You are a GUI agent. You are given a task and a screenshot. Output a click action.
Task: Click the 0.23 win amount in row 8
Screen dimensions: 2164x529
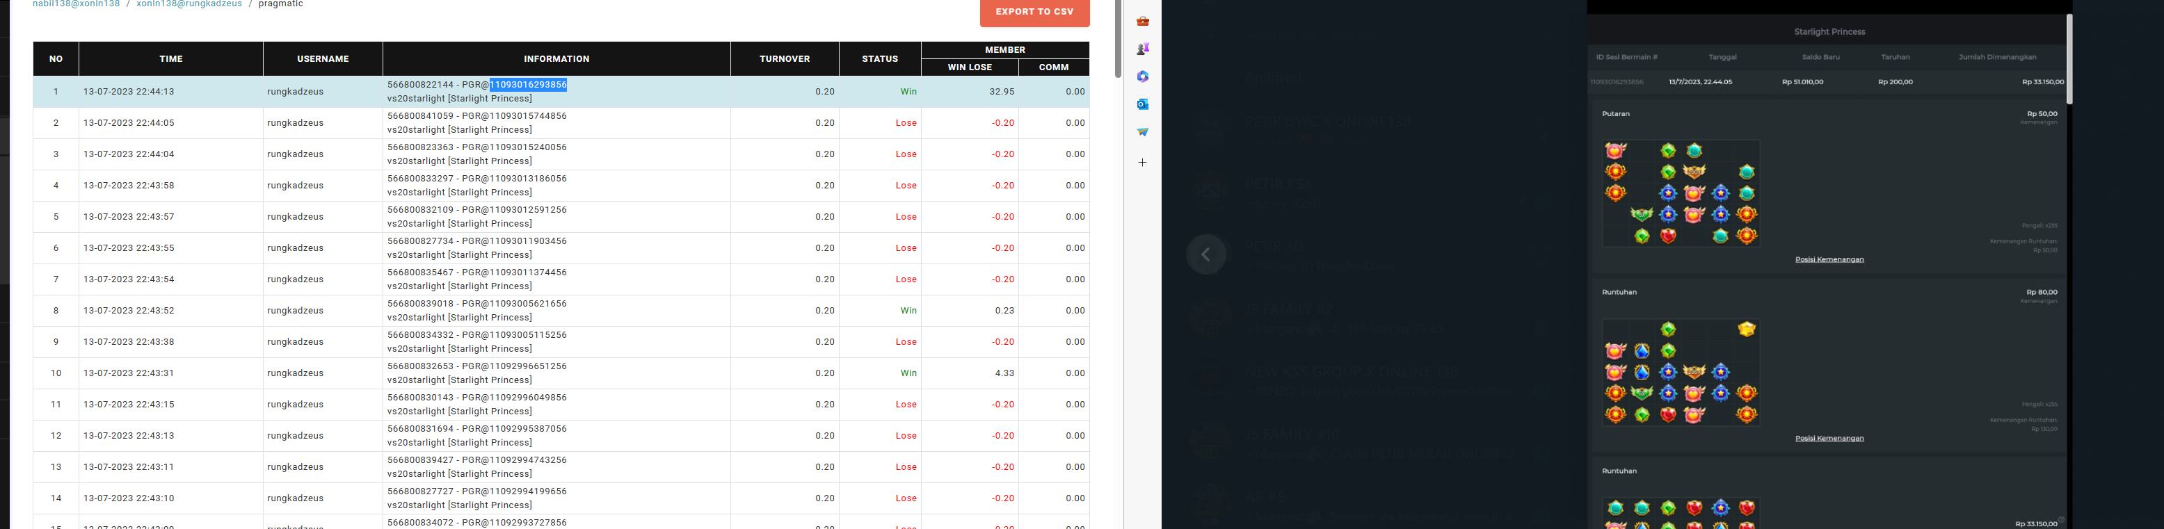(x=1004, y=311)
